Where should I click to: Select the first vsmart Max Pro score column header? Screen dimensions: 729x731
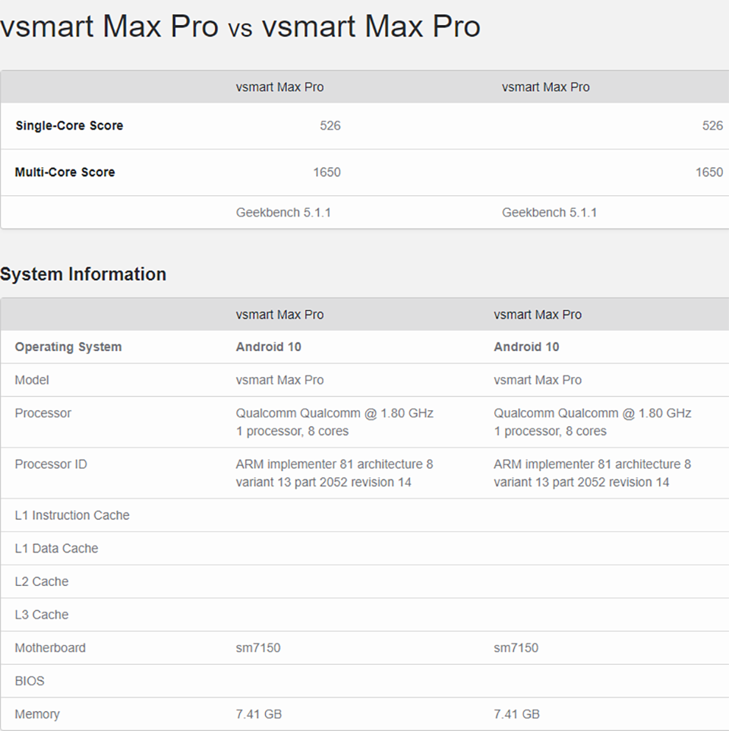[279, 87]
